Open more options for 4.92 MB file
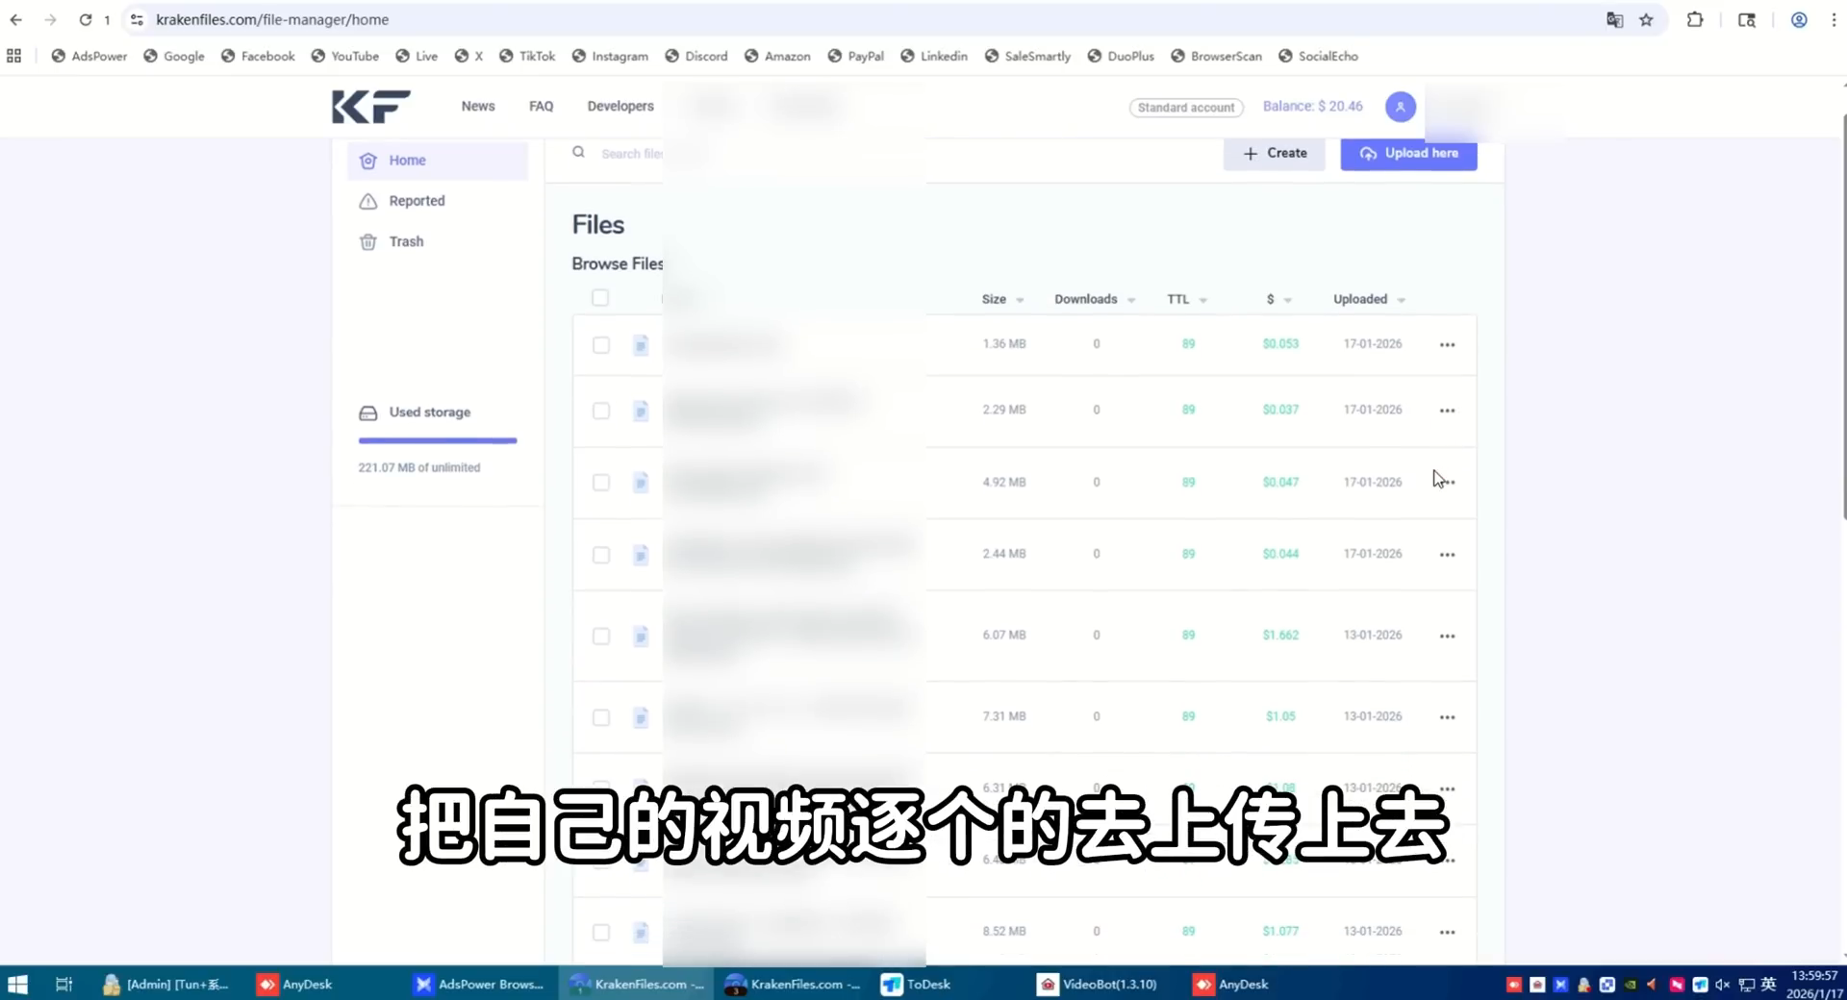The height and width of the screenshot is (1000, 1847). 1447,482
